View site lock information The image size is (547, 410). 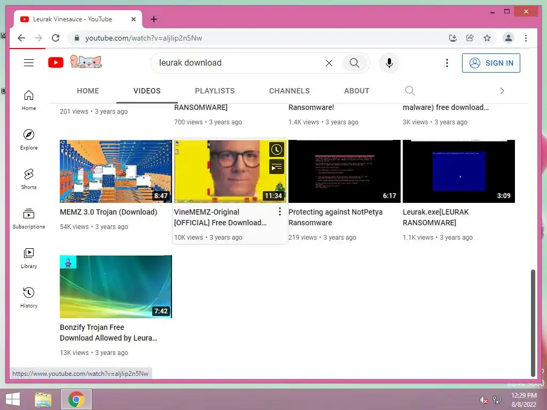77,38
